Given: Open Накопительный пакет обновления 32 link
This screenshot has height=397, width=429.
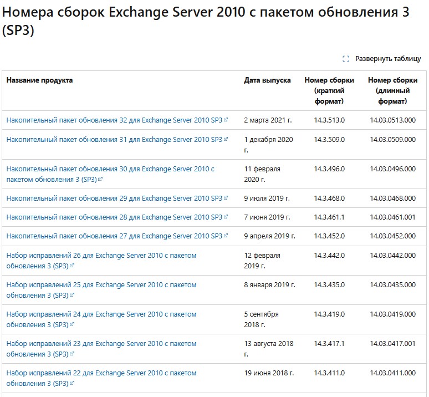Looking at the screenshot, I should tap(114, 120).
